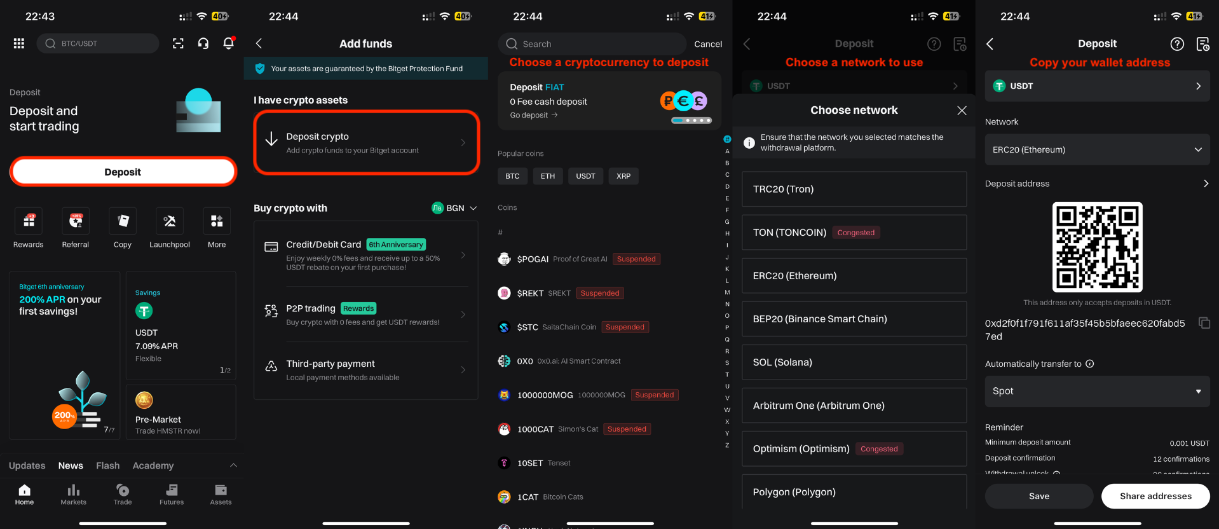
Task: Tap Share addresses button
Action: (1155, 496)
